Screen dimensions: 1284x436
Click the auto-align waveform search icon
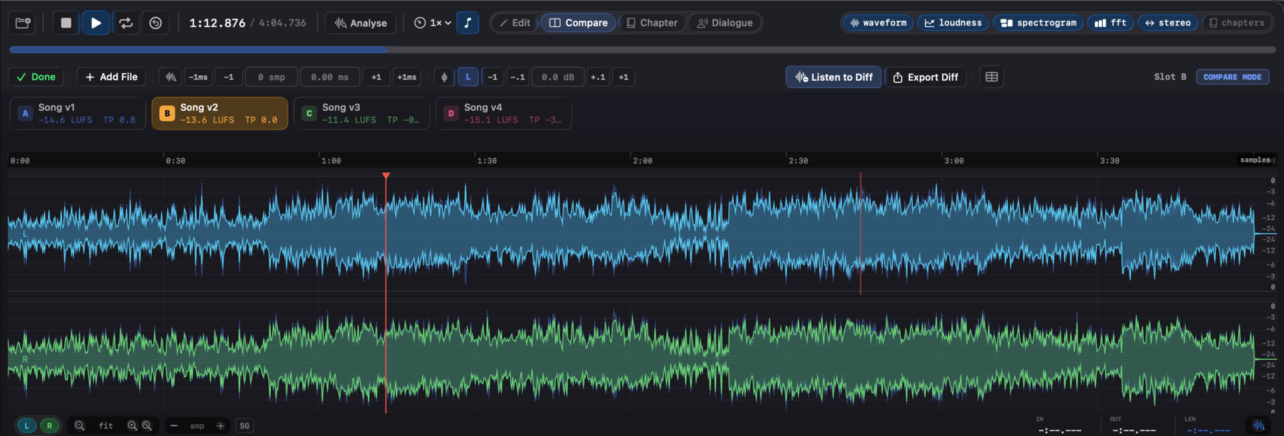tap(171, 77)
